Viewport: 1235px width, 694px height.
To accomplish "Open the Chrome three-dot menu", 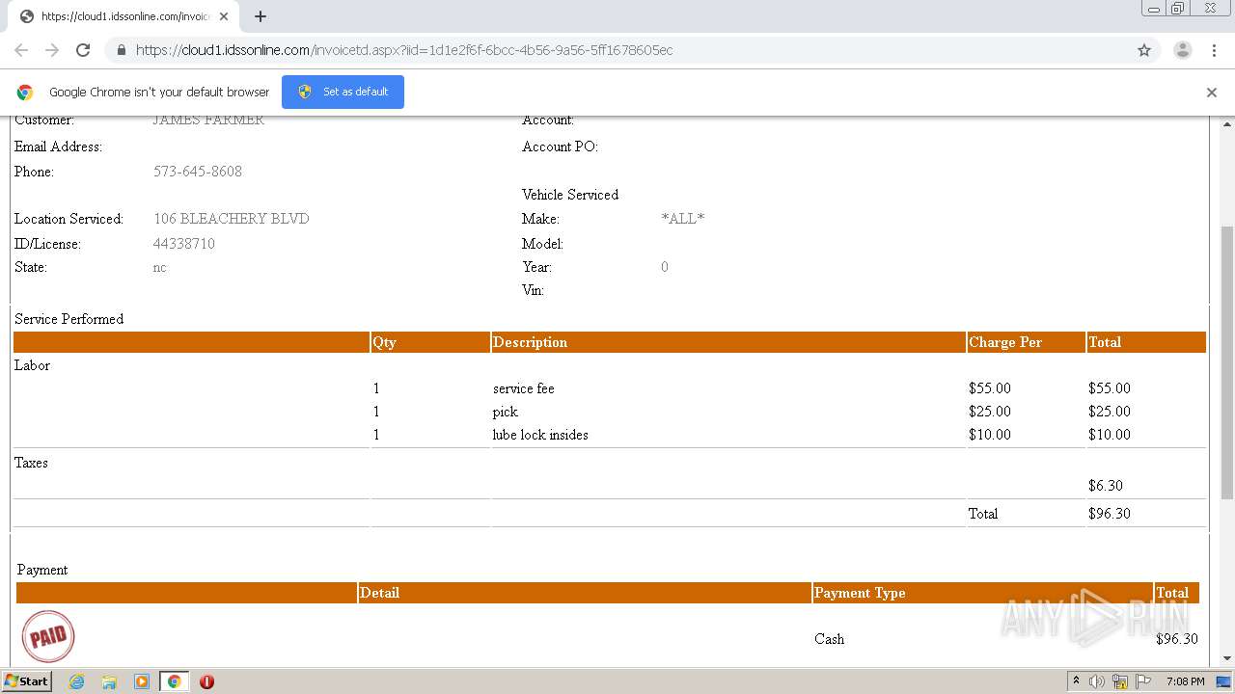I will tap(1214, 50).
